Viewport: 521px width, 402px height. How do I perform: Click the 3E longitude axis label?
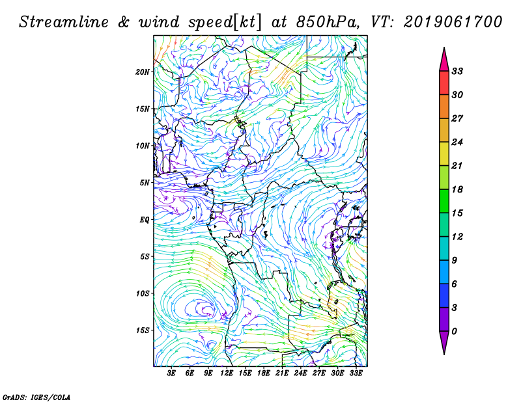click(172, 373)
